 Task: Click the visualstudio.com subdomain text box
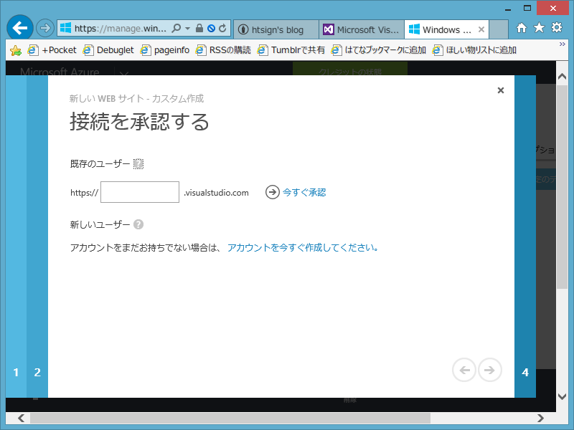[140, 191]
